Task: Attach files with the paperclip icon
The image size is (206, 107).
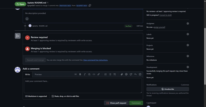Action: [x=122, y=74]
